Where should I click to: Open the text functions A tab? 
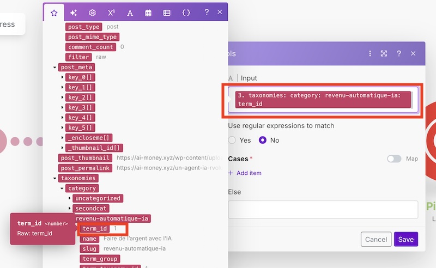pos(130,13)
